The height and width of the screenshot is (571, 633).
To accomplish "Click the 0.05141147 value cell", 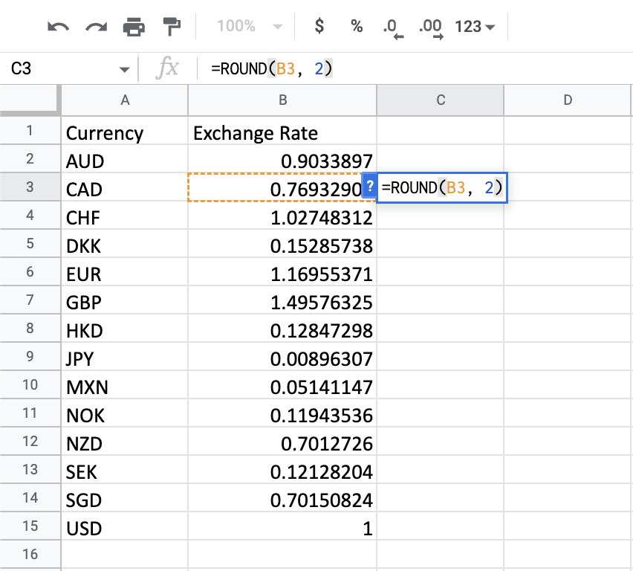I will pyautogui.click(x=282, y=385).
